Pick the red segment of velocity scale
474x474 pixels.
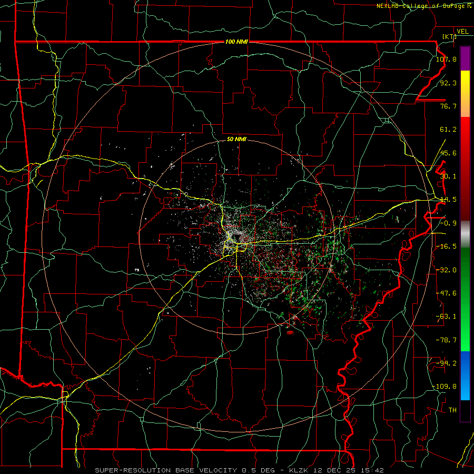(465, 169)
